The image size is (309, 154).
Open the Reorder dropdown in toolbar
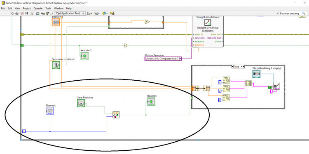click(x=105, y=14)
